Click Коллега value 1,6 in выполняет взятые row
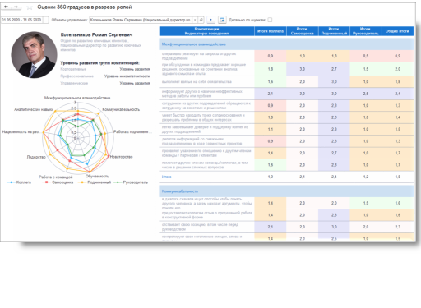This screenshot has height=308, width=421. click(x=271, y=81)
